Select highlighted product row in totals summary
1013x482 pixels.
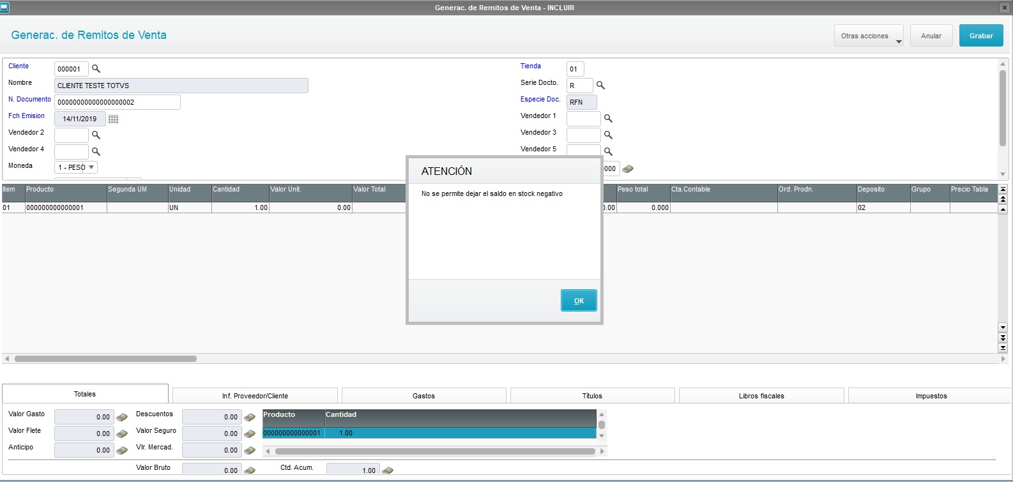(429, 433)
